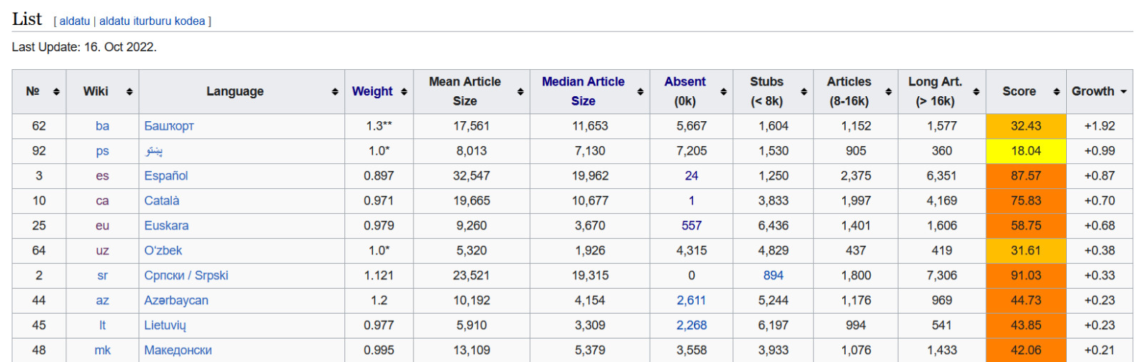Sort by Language using header arrows
This screenshot has width=1141, height=362.
(334, 92)
